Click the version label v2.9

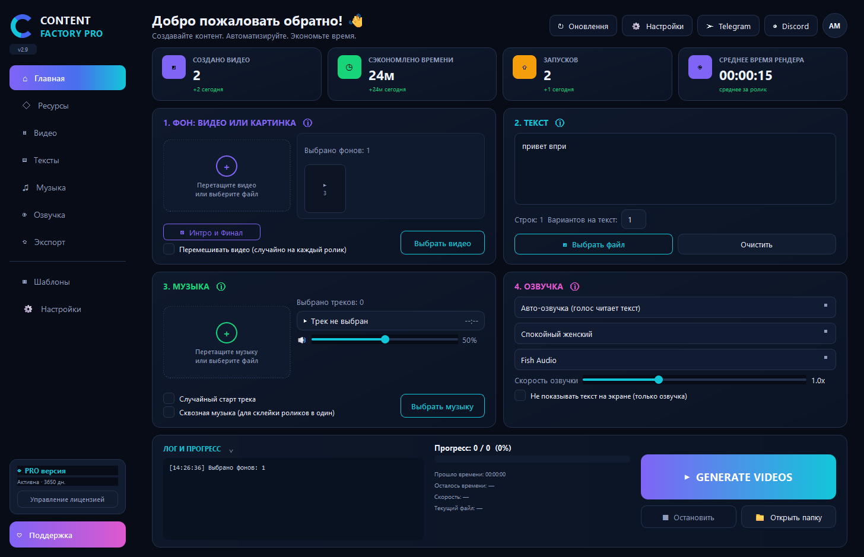point(23,49)
